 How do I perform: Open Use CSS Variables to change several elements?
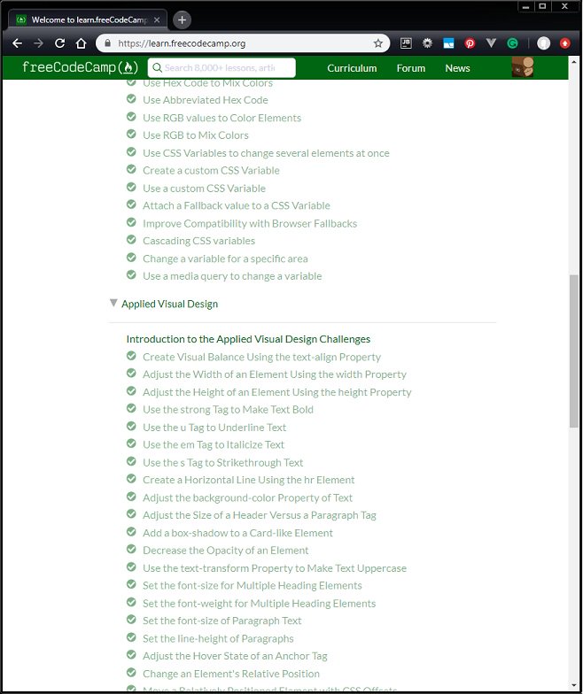(x=266, y=153)
